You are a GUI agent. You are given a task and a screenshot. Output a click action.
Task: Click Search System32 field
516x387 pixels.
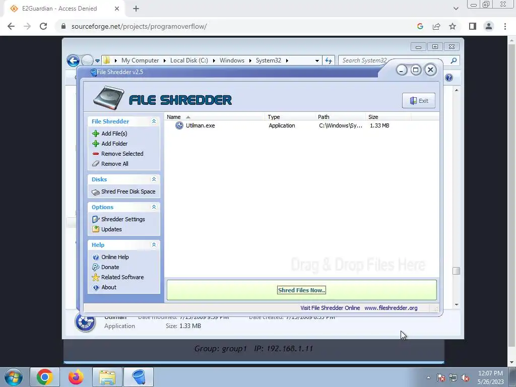coord(365,60)
